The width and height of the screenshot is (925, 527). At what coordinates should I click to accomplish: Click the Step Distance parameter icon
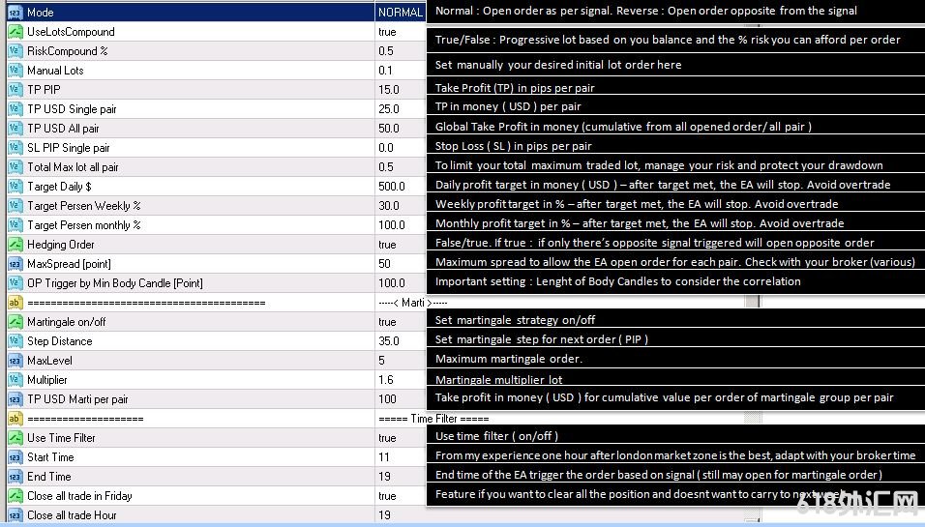click(15, 341)
